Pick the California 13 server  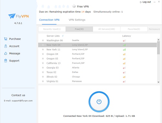[98, 63]
